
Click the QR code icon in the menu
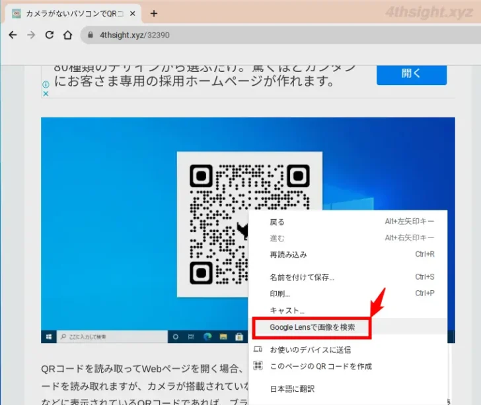258,365
